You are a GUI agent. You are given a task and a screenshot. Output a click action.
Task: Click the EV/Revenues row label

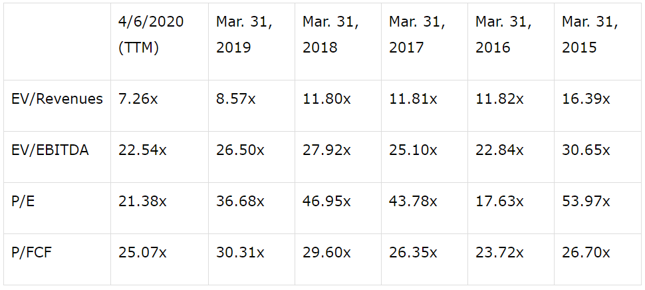[57, 99]
